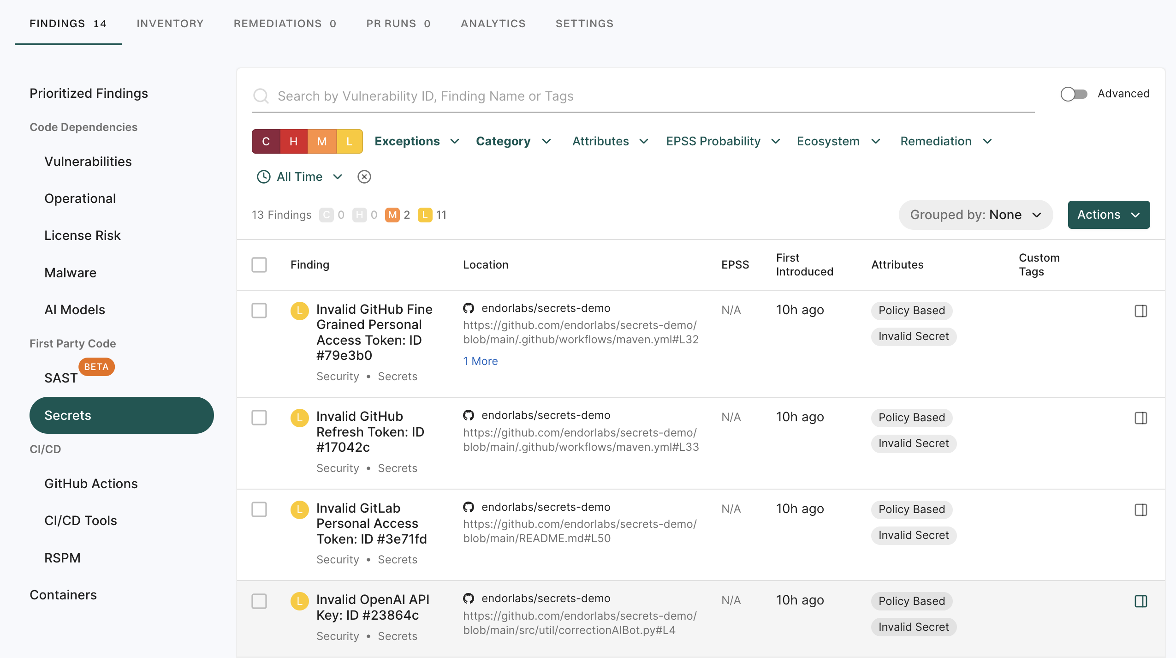Click the clock icon beside All Time
This screenshot has width=1176, height=658.
263,177
